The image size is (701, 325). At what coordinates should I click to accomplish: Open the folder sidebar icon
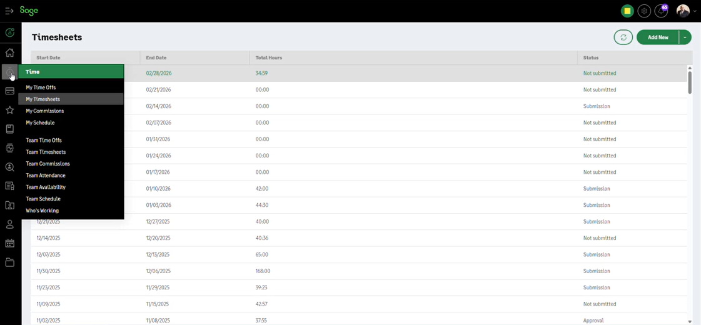point(10,262)
